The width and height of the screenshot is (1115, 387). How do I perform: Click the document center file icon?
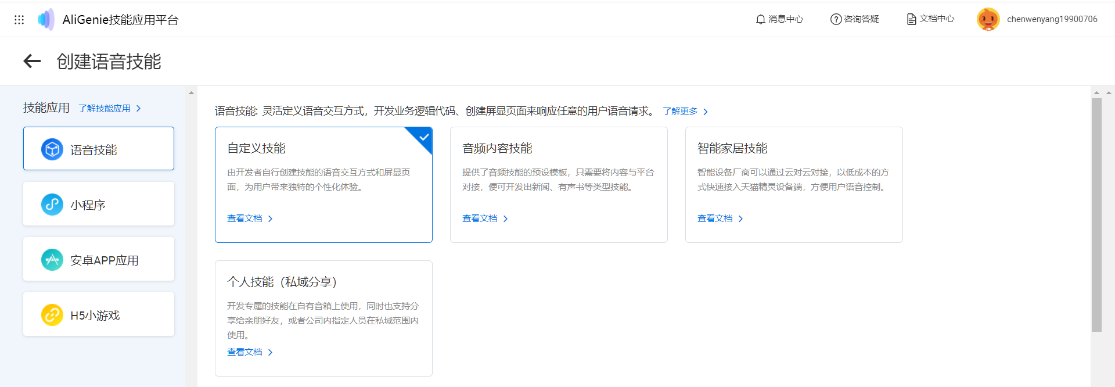[911, 19]
